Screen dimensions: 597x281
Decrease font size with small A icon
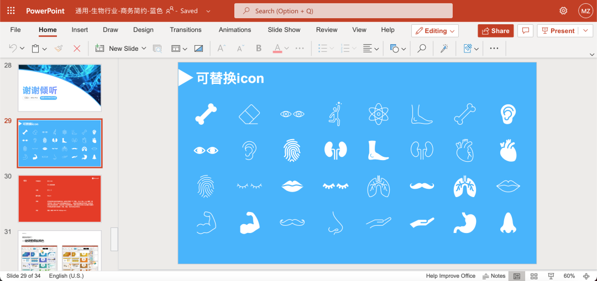click(x=240, y=48)
